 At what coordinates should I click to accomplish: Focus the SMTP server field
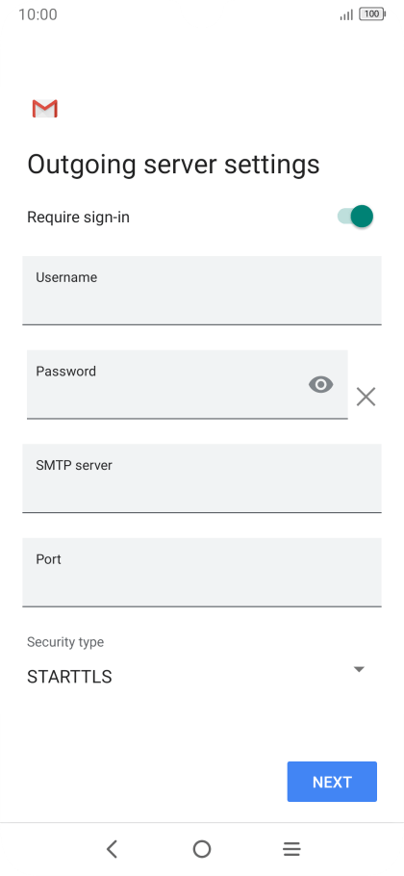[202, 478]
